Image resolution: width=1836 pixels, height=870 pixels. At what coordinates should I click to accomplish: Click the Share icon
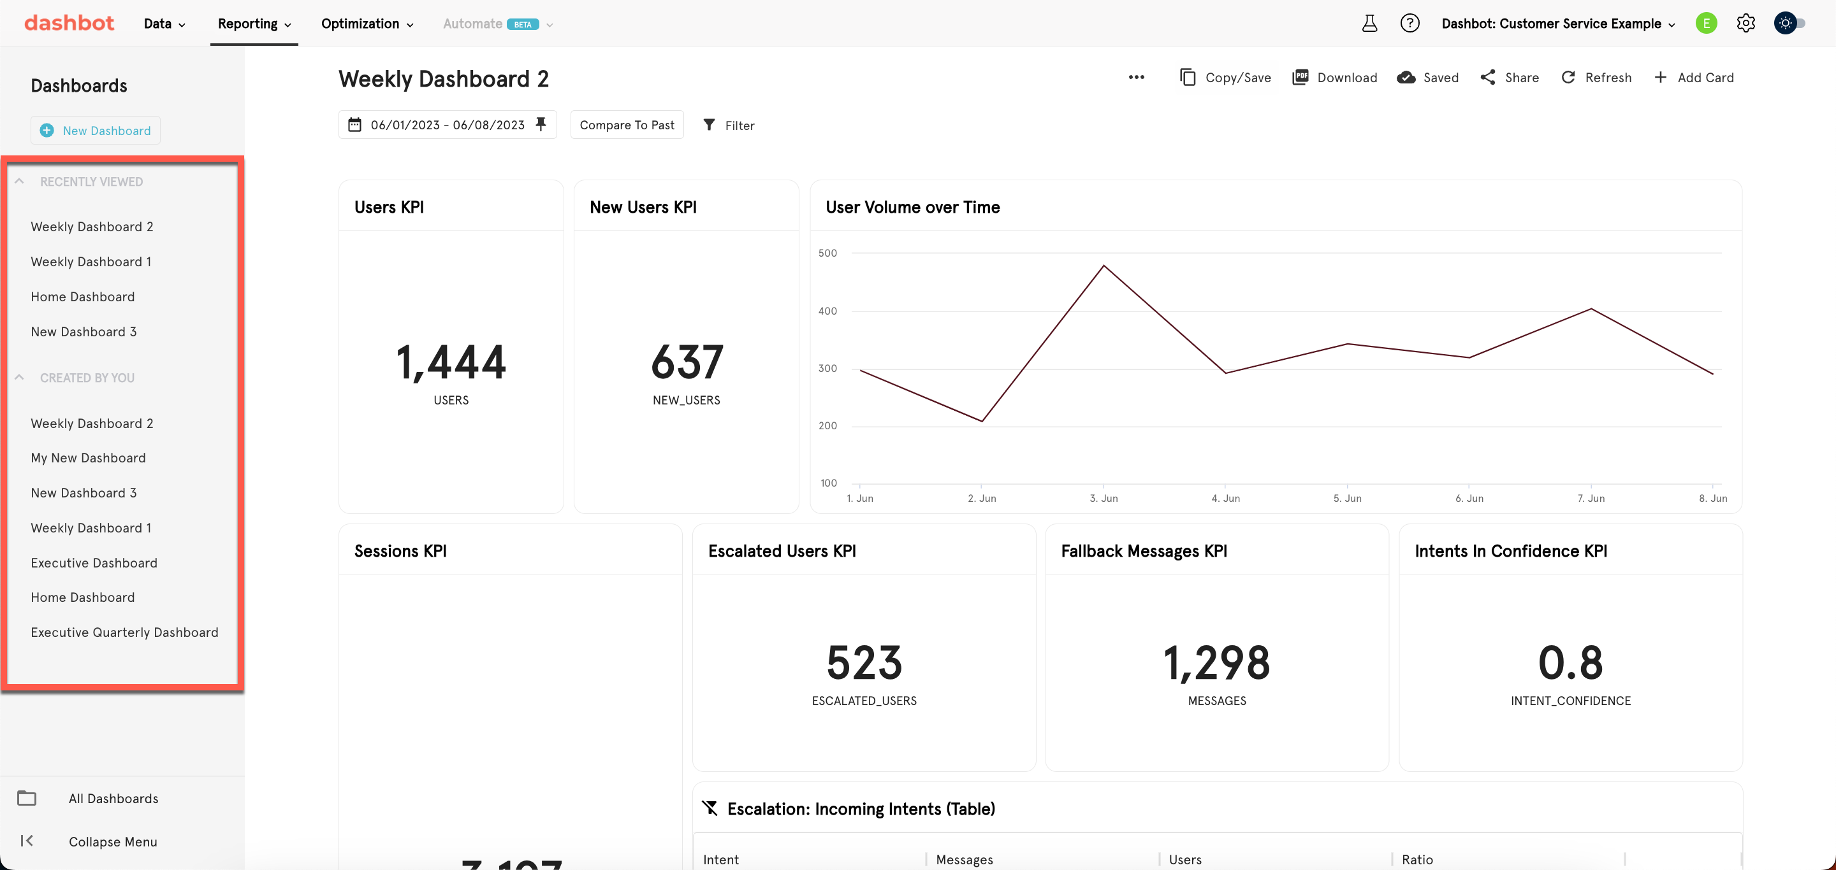[x=1487, y=77]
